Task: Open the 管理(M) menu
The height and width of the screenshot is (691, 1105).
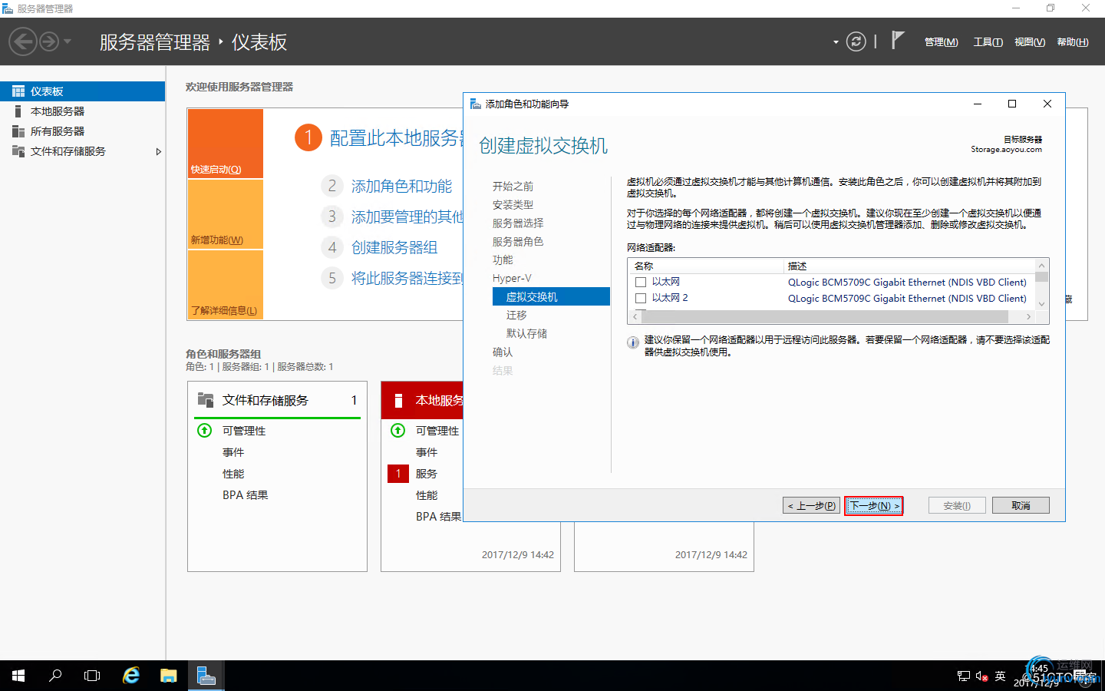Action: coord(941,42)
